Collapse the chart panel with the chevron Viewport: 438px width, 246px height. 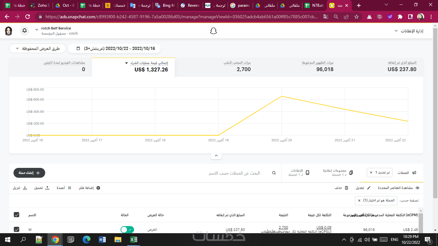pos(216,156)
